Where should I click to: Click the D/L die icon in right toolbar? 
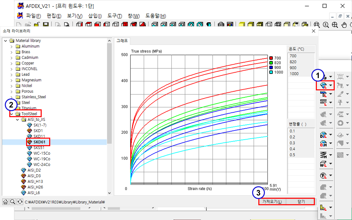(323, 135)
